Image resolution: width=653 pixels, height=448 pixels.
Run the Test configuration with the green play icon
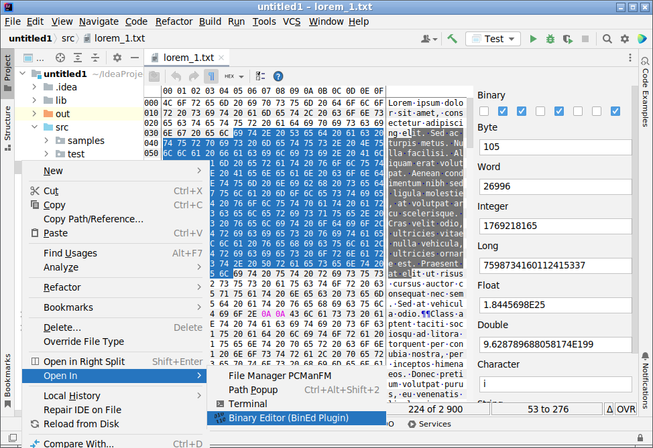coord(533,39)
